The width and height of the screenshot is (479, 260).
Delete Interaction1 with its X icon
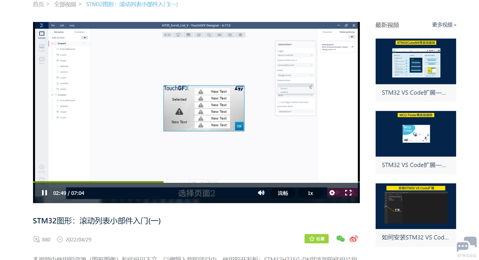[352, 47]
